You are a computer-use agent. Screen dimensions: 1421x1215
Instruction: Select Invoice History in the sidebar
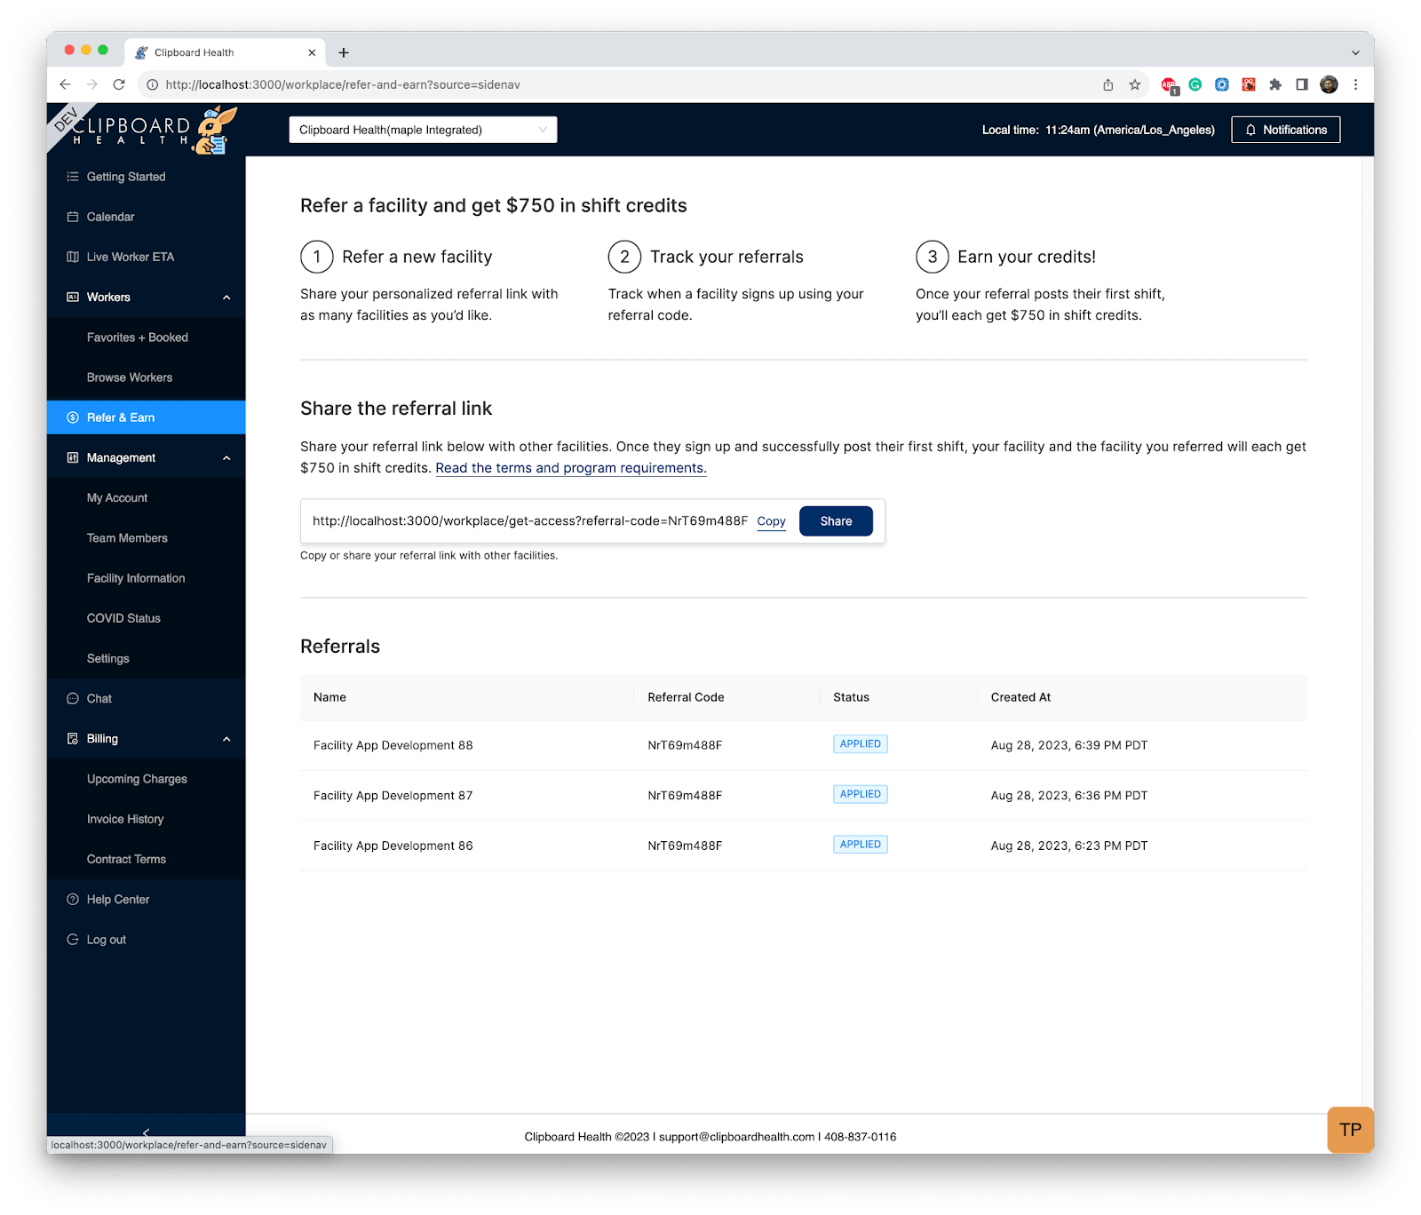click(124, 818)
